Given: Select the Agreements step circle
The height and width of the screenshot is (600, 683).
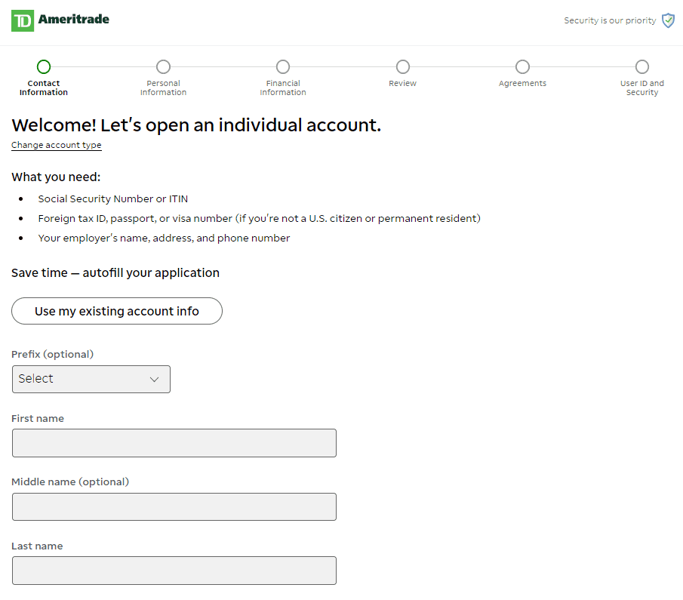Looking at the screenshot, I should (x=523, y=66).
